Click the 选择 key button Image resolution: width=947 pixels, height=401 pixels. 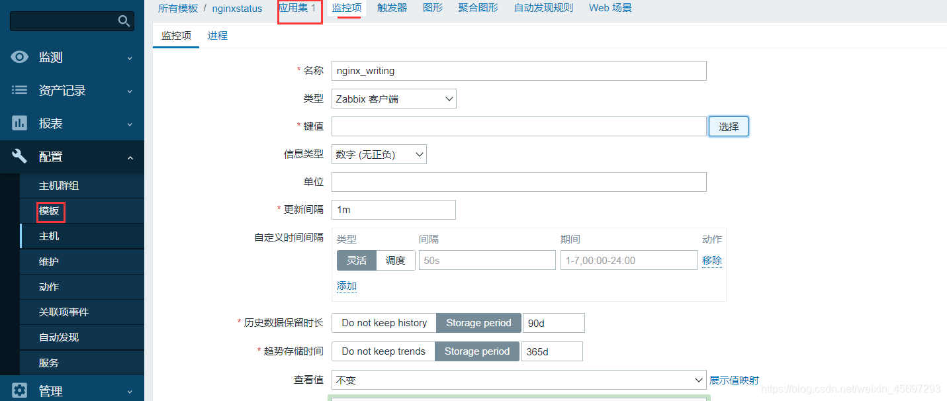(x=729, y=126)
